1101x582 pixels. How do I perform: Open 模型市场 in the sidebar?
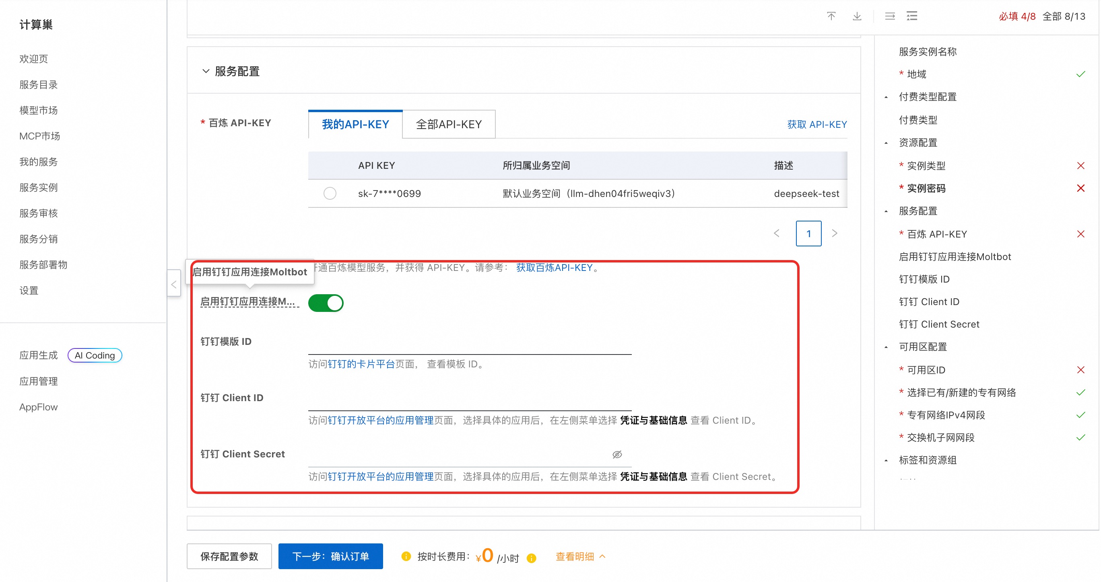click(x=39, y=110)
